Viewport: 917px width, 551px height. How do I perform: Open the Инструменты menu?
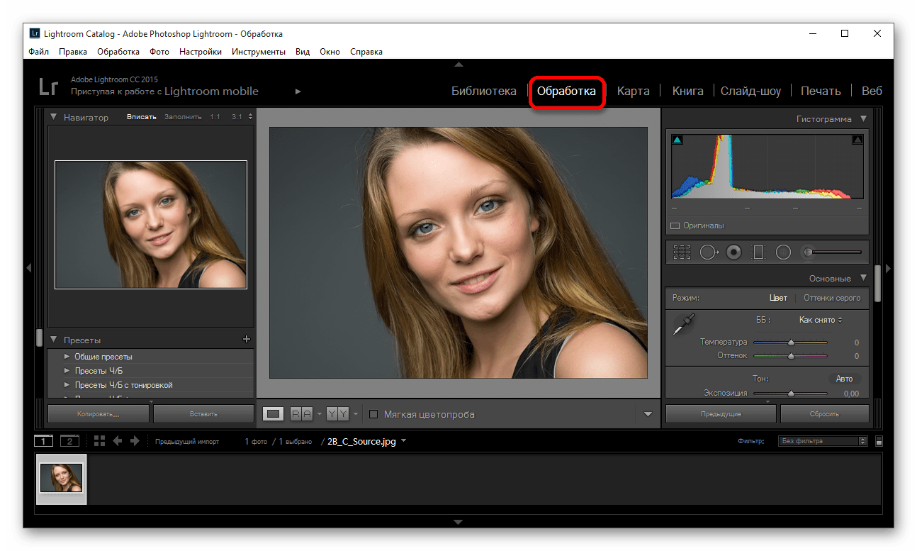click(x=258, y=52)
